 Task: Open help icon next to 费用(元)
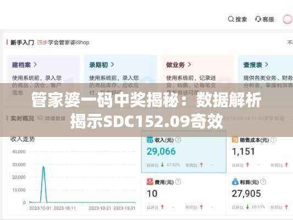(179, 182)
